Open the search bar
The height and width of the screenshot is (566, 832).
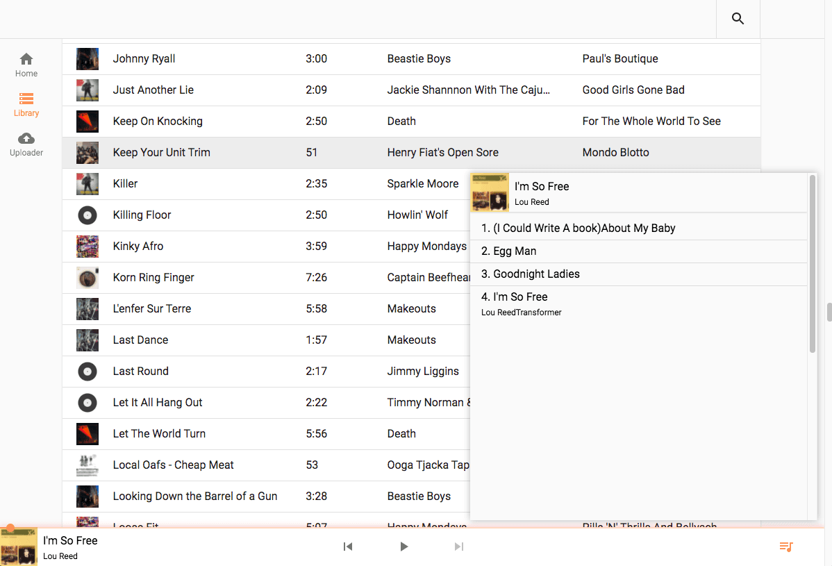tap(737, 19)
